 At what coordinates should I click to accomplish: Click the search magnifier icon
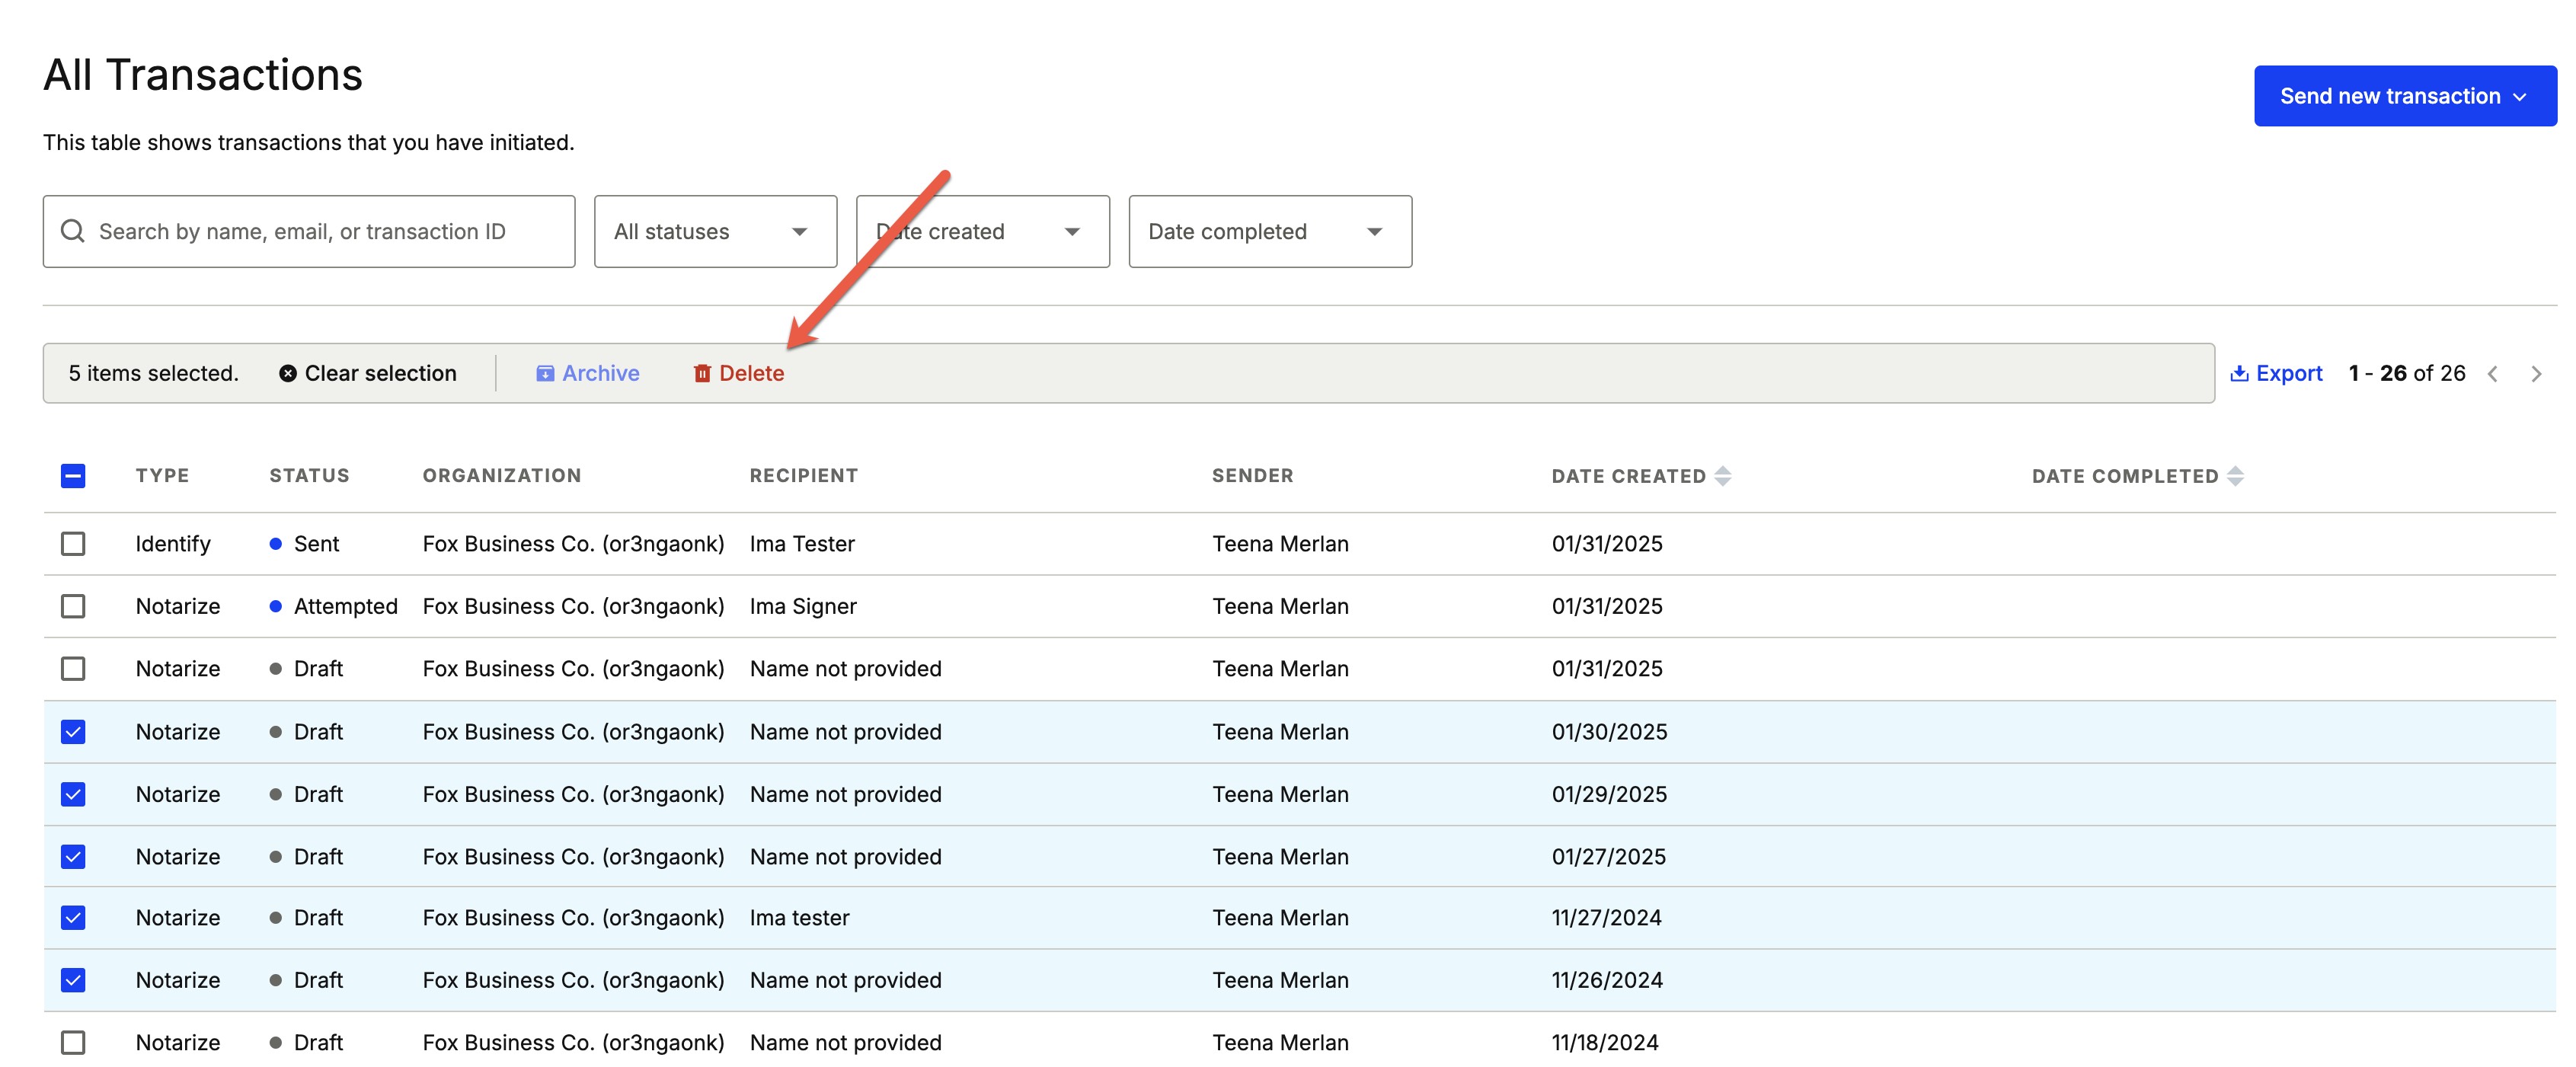pyautogui.click(x=72, y=231)
